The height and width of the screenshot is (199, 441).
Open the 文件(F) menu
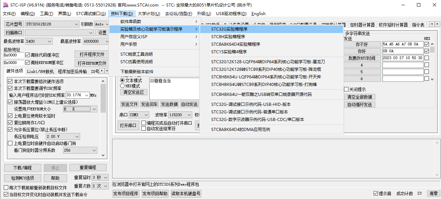[9, 14]
